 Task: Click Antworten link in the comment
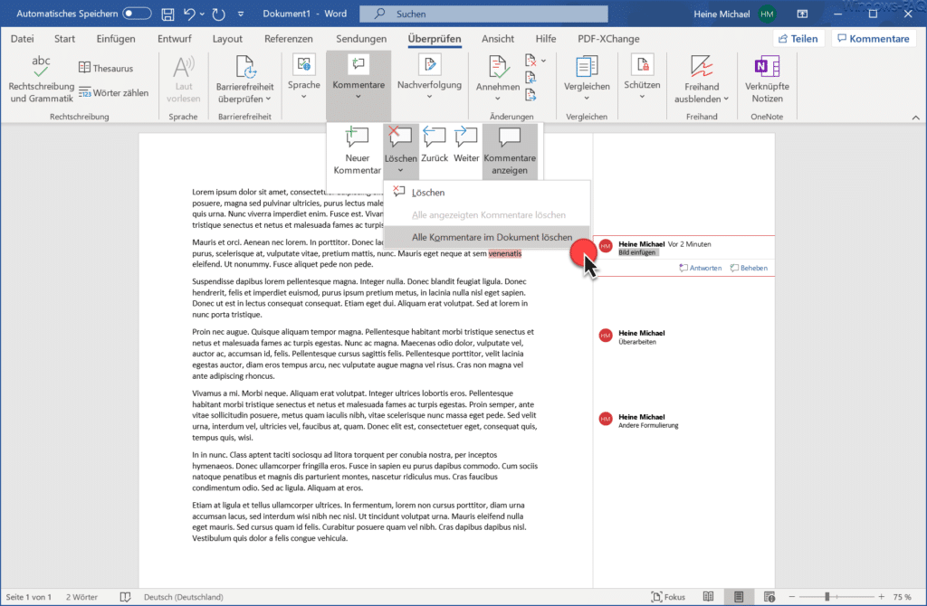(701, 268)
